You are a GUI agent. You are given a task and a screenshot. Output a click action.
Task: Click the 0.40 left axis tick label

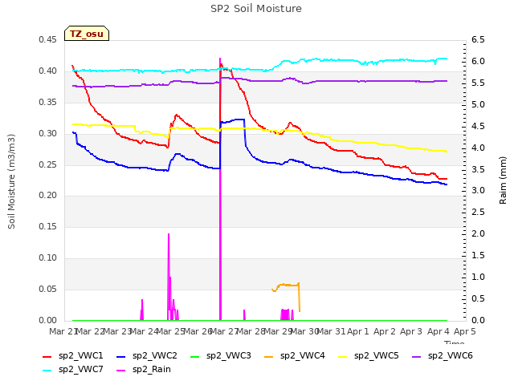(47, 71)
